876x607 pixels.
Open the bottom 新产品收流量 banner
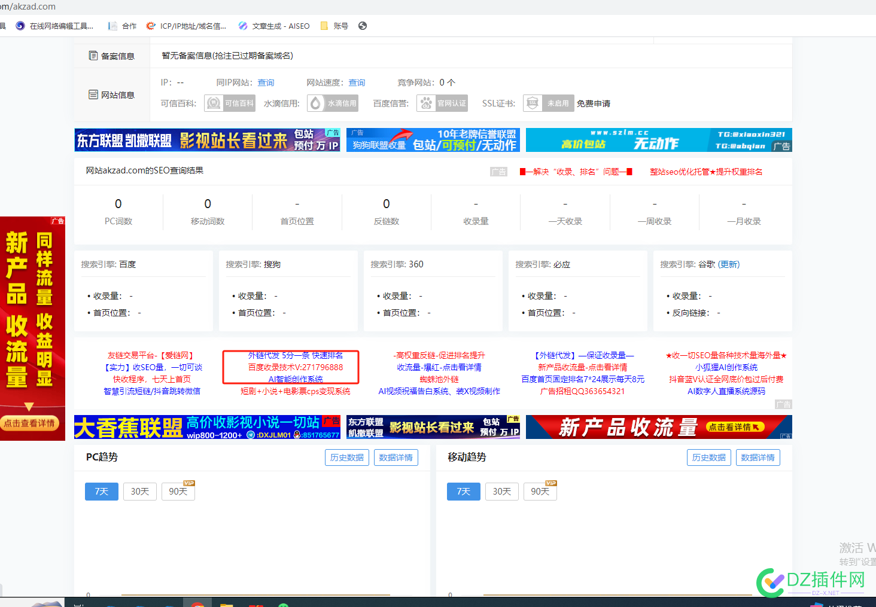point(659,427)
